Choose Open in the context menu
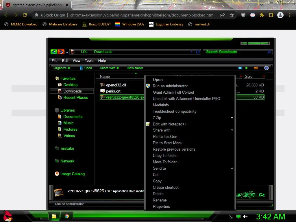296x222 pixels. tap(158, 80)
